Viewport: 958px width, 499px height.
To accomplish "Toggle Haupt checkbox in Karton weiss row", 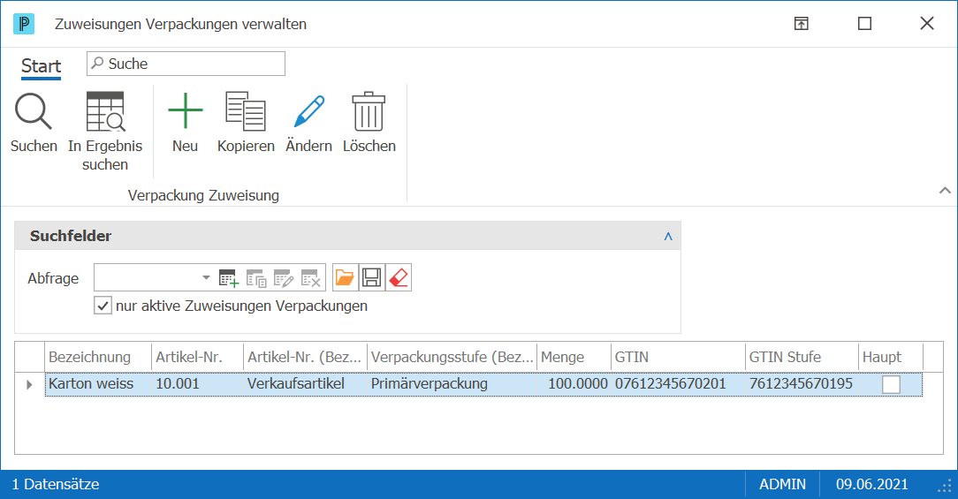I will click(x=891, y=384).
